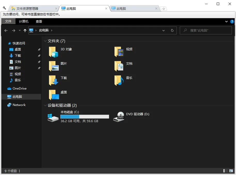The image size is (236, 175).
Task: Expand the address bar history dropdown
Action: coord(164,31)
